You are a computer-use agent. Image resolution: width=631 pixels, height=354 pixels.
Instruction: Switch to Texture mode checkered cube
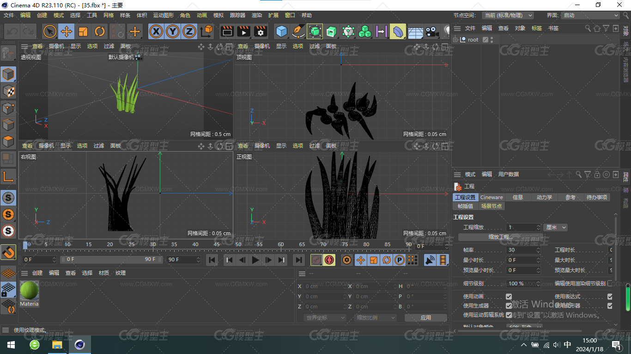[x=8, y=91]
